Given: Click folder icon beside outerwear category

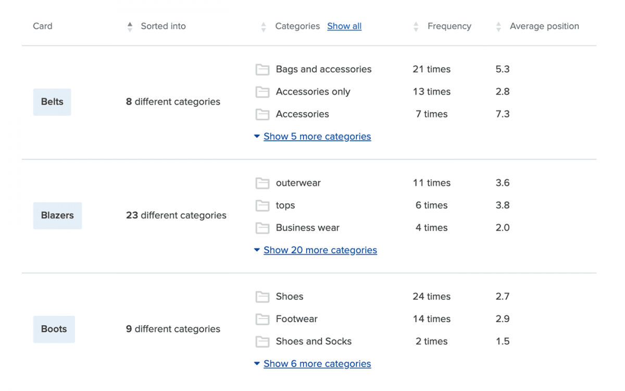Looking at the screenshot, I should (x=262, y=183).
